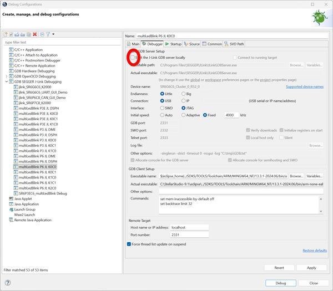
Task: Click icon beside C/C++ Postmortem Debugger
Action: (x=11, y=60)
